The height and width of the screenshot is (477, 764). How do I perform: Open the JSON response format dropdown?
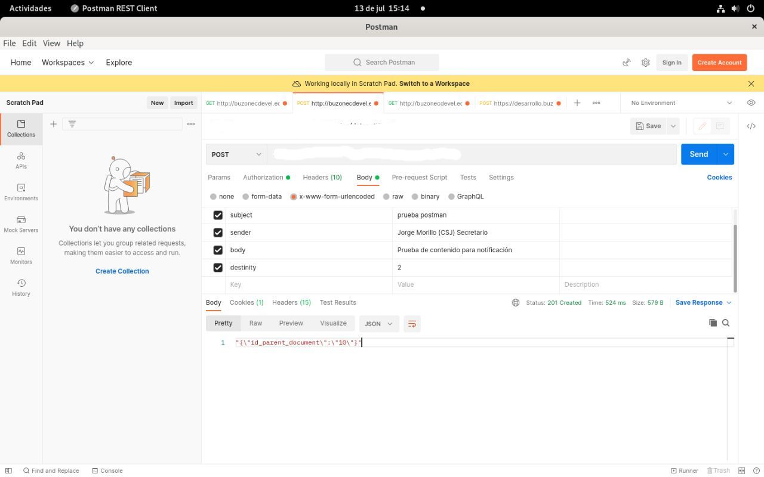coord(379,323)
